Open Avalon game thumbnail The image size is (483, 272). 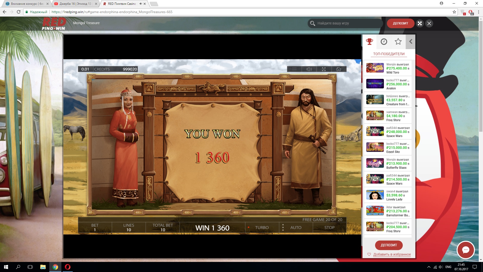pyautogui.click(x=375, y=84)
